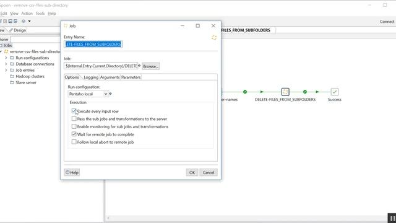Toggle the Execute every input row checkbox
The width and height of the screenshot is (396, 223).
click(x=74, y=111)
